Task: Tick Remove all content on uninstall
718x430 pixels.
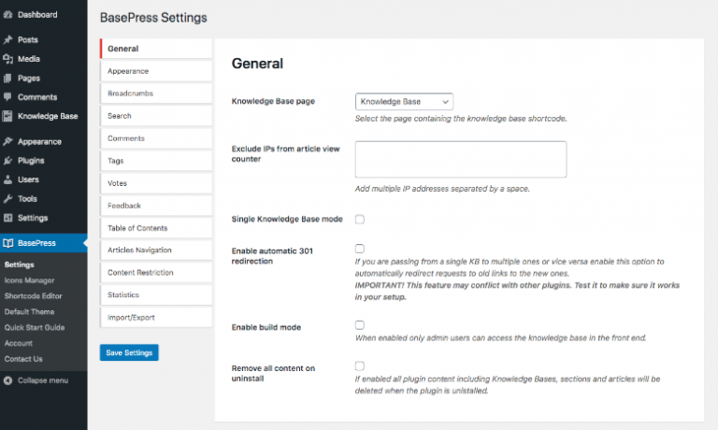Action: (360, 365)
